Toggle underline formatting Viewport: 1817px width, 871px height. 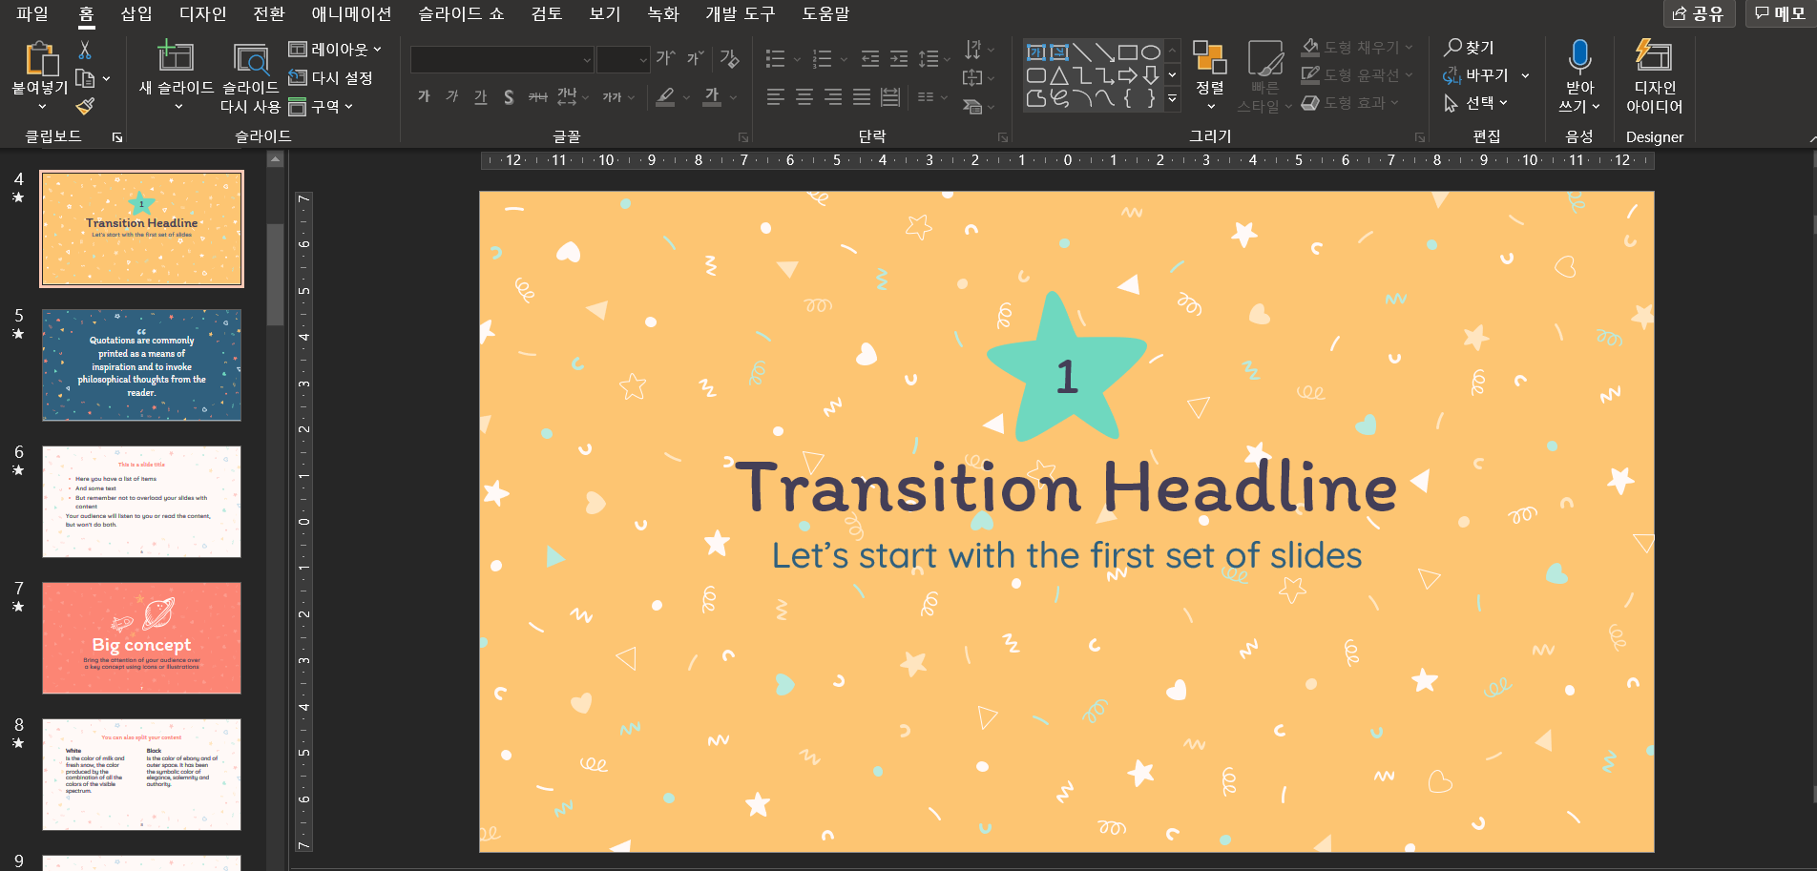[481, 96]
